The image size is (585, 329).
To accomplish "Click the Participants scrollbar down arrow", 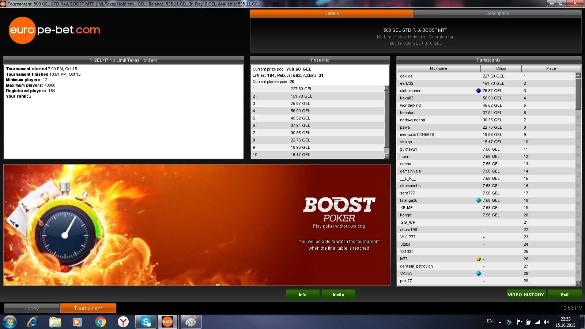I will (x=578, y=283).
